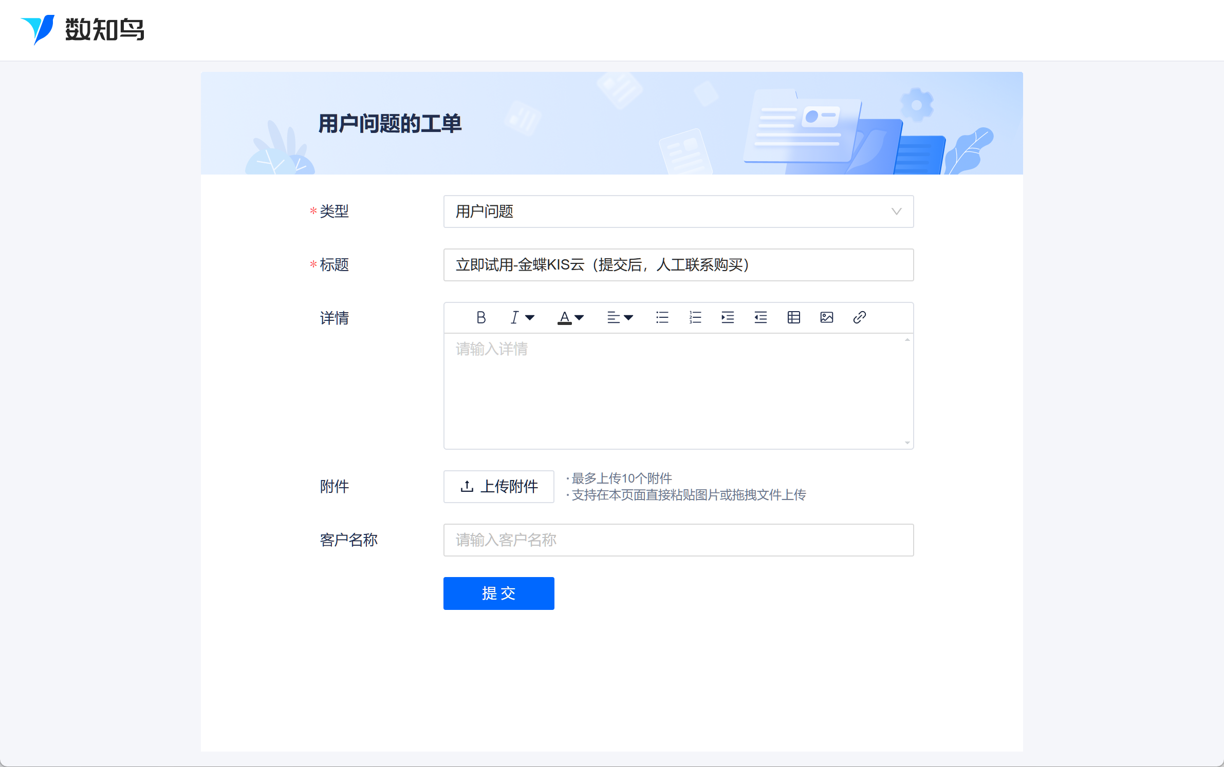Insert a table into the details
Image resolution: width=1224 pixels, height=767 pixels.
[793, 317]
